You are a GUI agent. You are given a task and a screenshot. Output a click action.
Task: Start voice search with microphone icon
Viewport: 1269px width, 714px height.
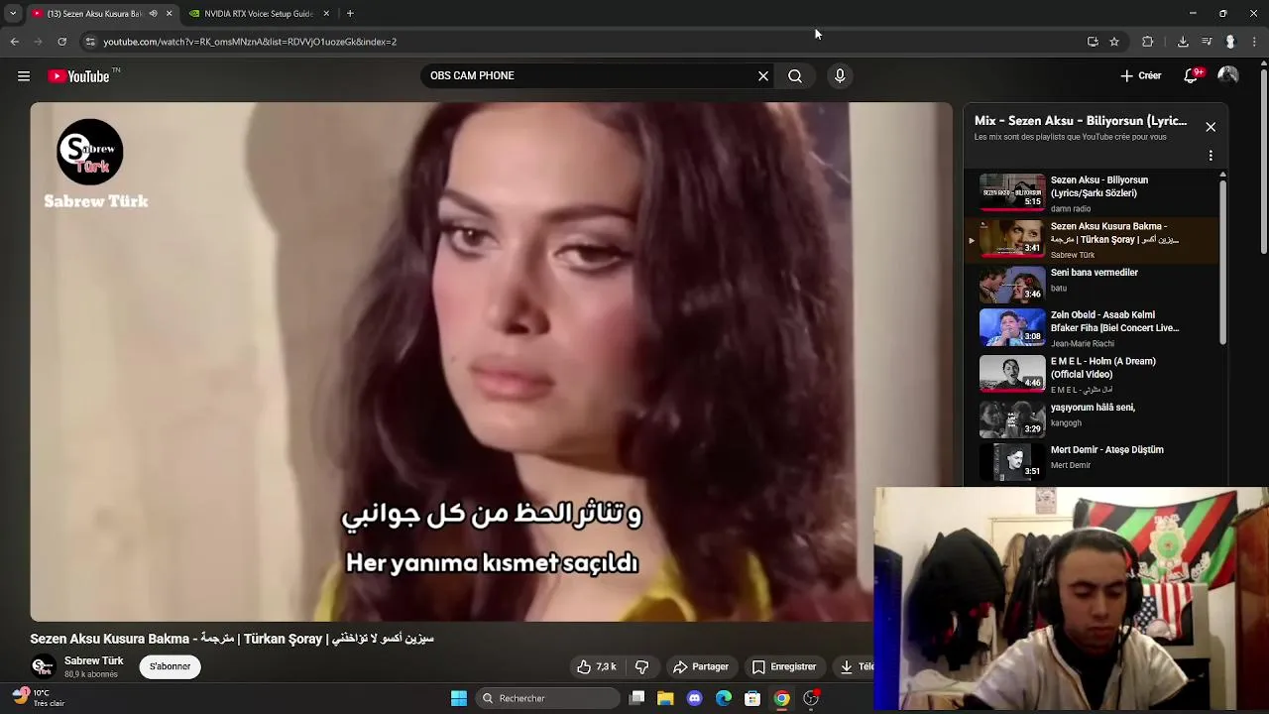(x=840, y=76)
